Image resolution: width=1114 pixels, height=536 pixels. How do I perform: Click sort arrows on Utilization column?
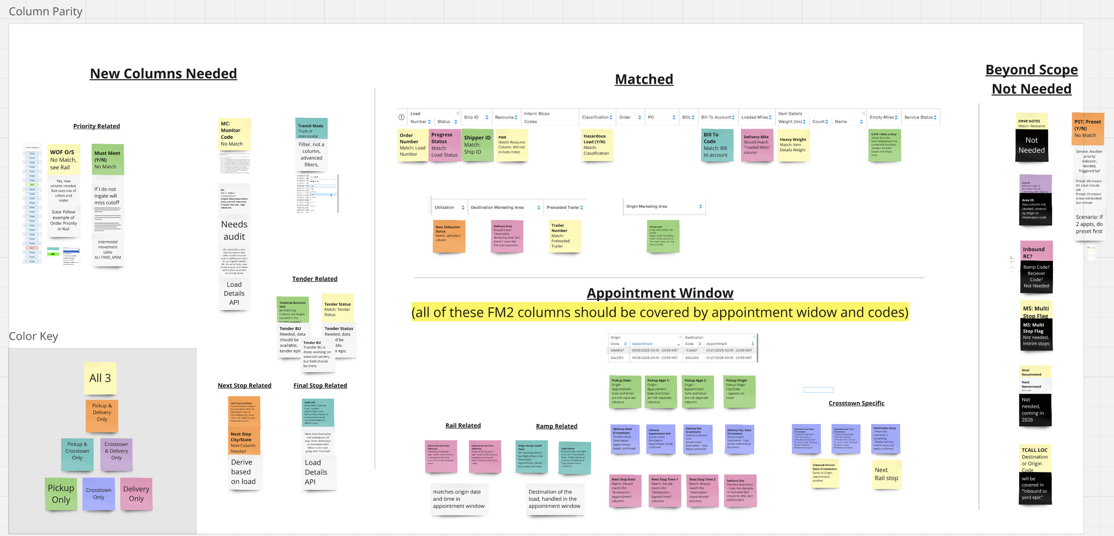tap(463, 207)
